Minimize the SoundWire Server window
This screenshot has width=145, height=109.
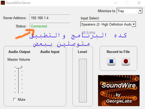[x=115, y=3]
